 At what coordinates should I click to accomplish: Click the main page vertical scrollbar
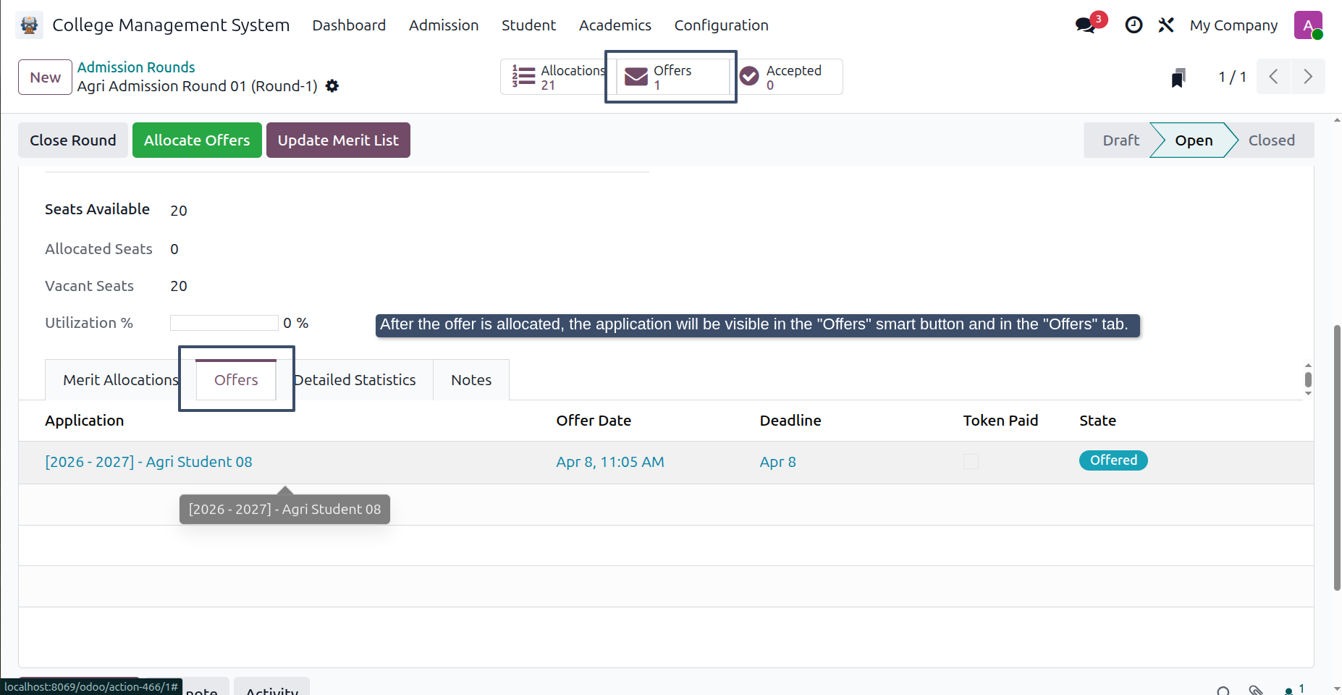pyautogui.click(x=1337, y=458)
